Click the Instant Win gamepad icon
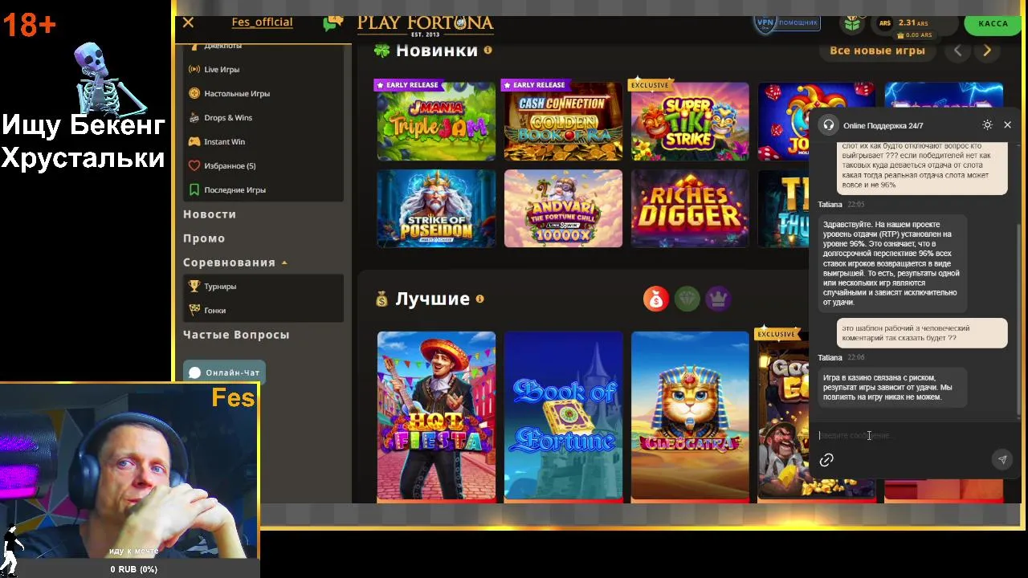 pyautogui.click(x=194, y=141)
